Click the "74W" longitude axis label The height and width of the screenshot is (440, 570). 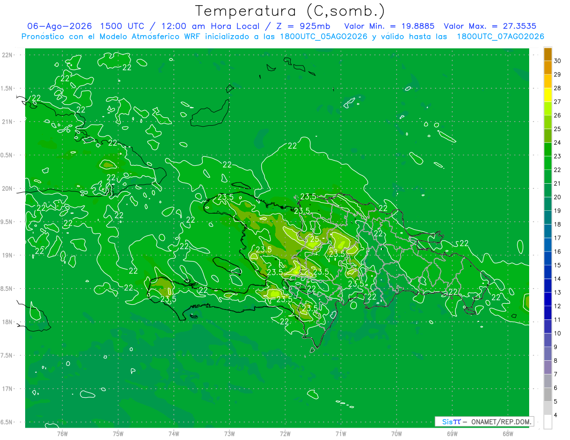pos(174,434)
